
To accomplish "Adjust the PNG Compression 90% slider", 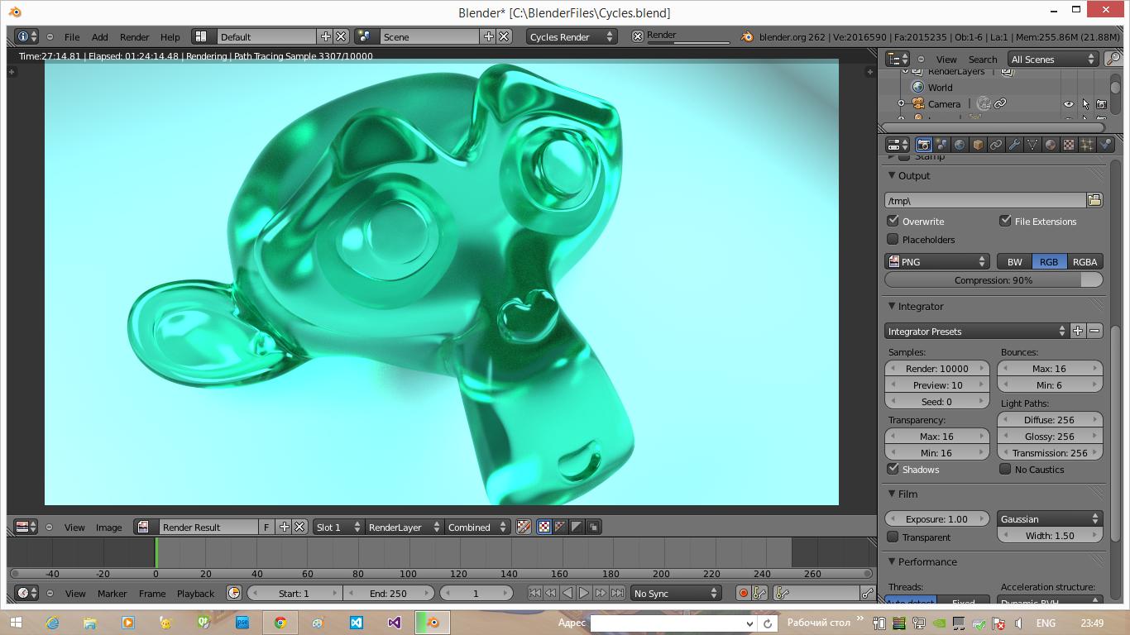I will [x=994, y=279].
